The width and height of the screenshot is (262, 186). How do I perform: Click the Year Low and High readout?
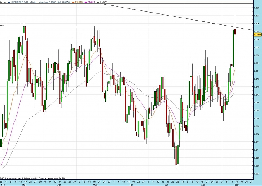click(54, 2)
